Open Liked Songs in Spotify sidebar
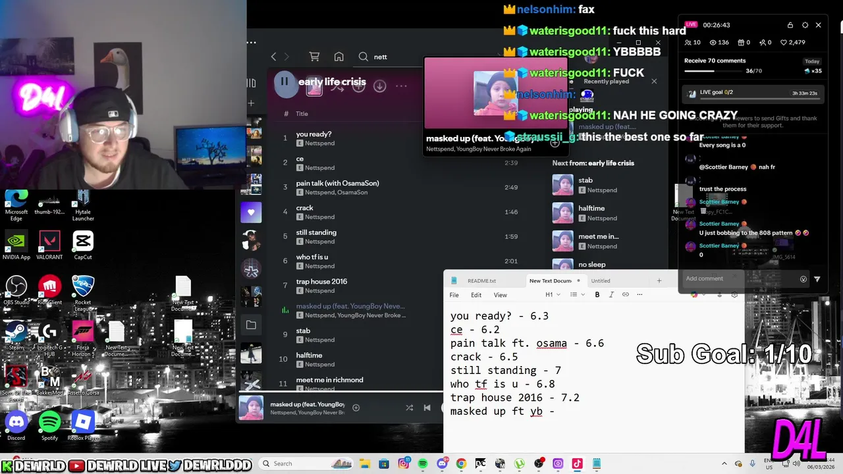Image resolution: width=843 pixels, height=474 pixels. tap(251, 212)
